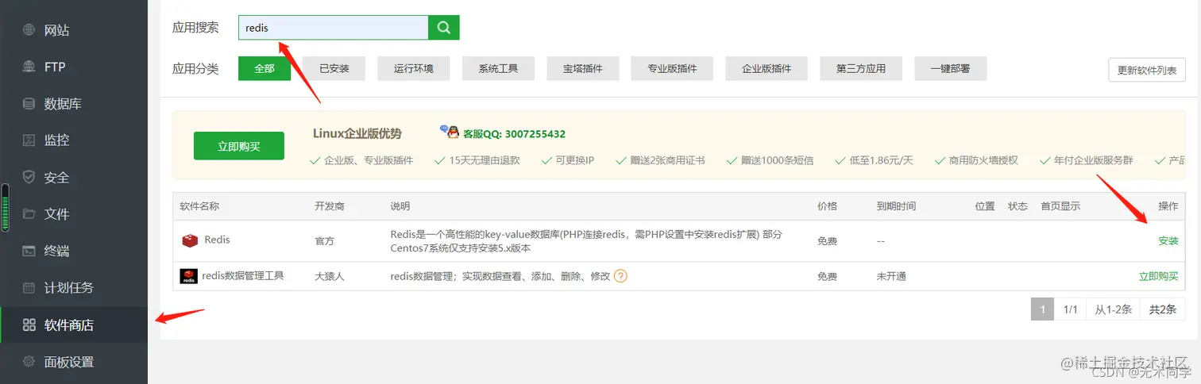Click 未开通 expiry cell
1201x384 pixels.
(x=891, y=277)
